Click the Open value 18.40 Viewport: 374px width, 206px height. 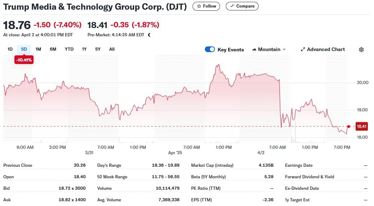tap(80, 177)
